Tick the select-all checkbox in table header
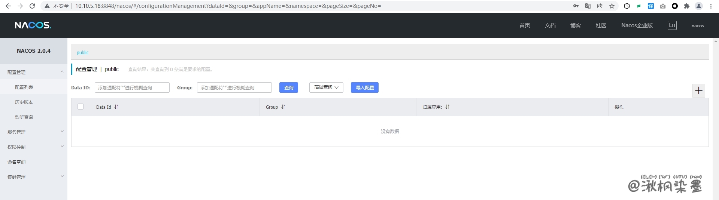 point(81,107)
